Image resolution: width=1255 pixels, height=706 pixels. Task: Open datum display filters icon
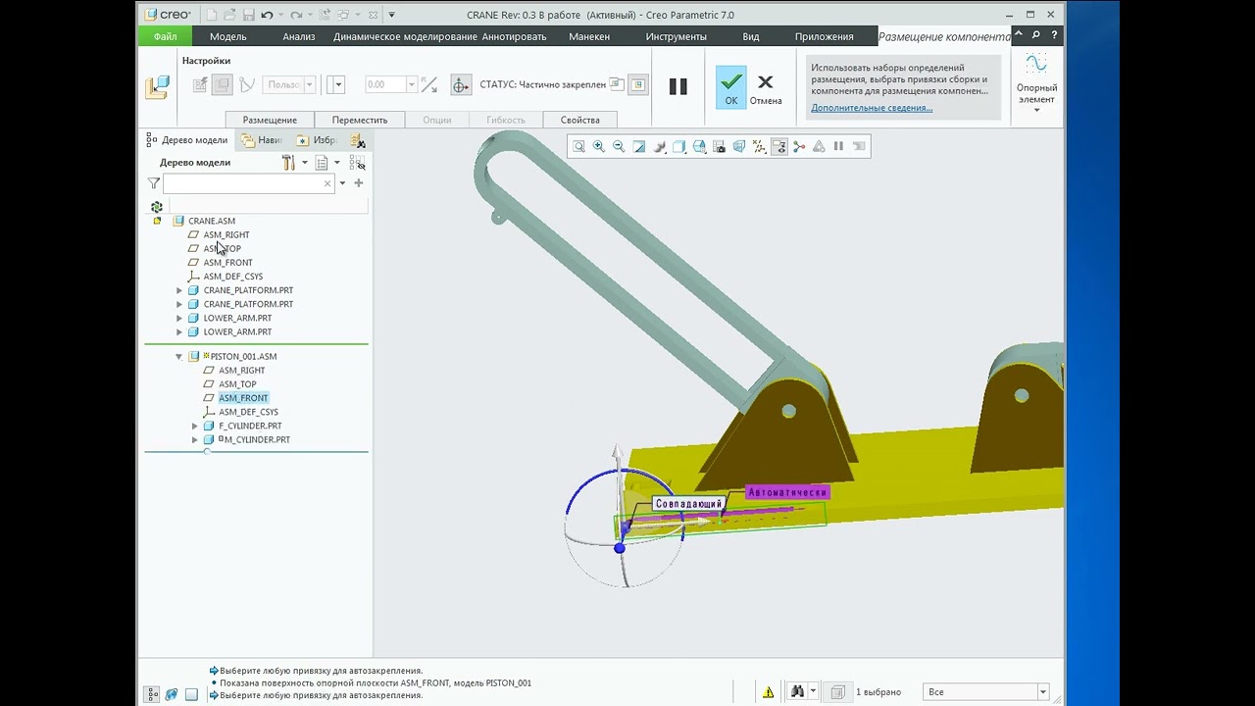click(759, 146)
